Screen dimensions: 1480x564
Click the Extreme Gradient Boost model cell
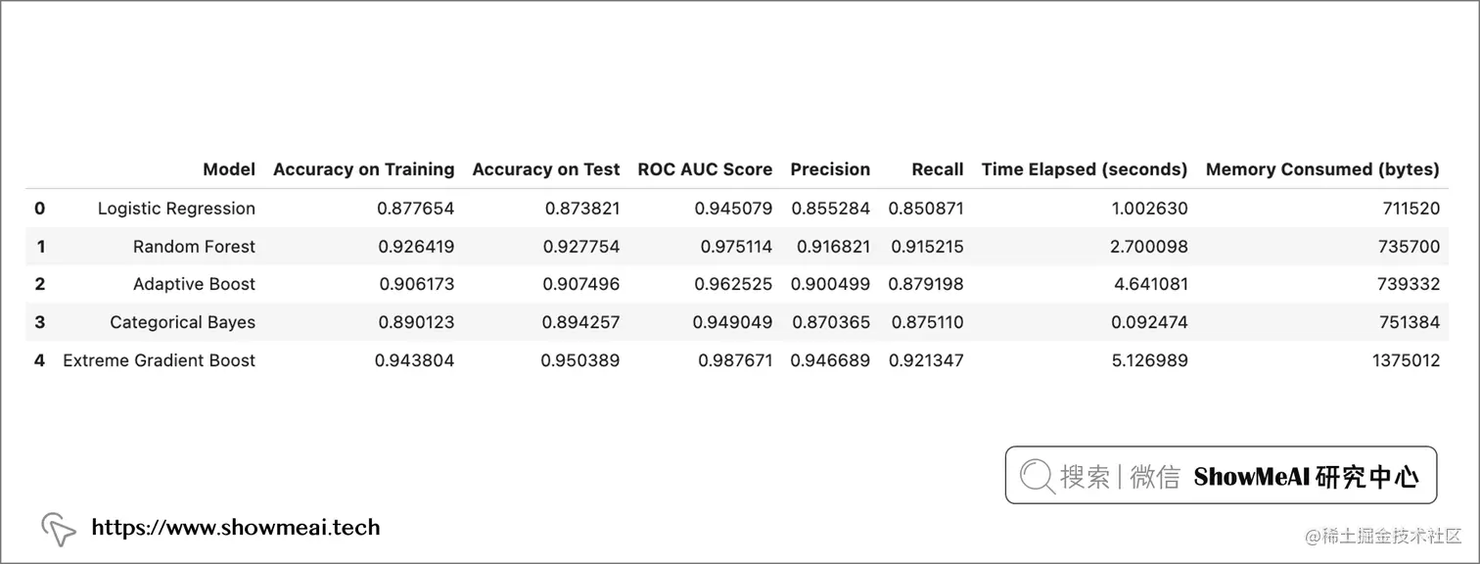pos(159,360)
